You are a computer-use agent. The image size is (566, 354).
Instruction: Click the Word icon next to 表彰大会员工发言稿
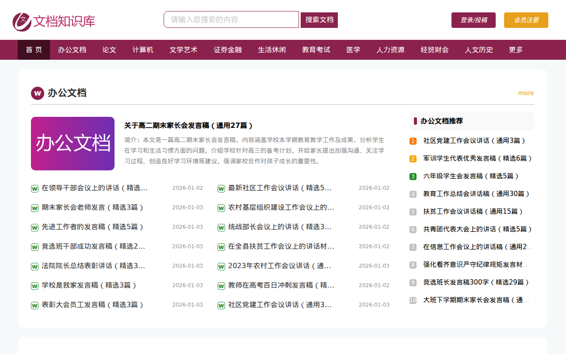34,305
